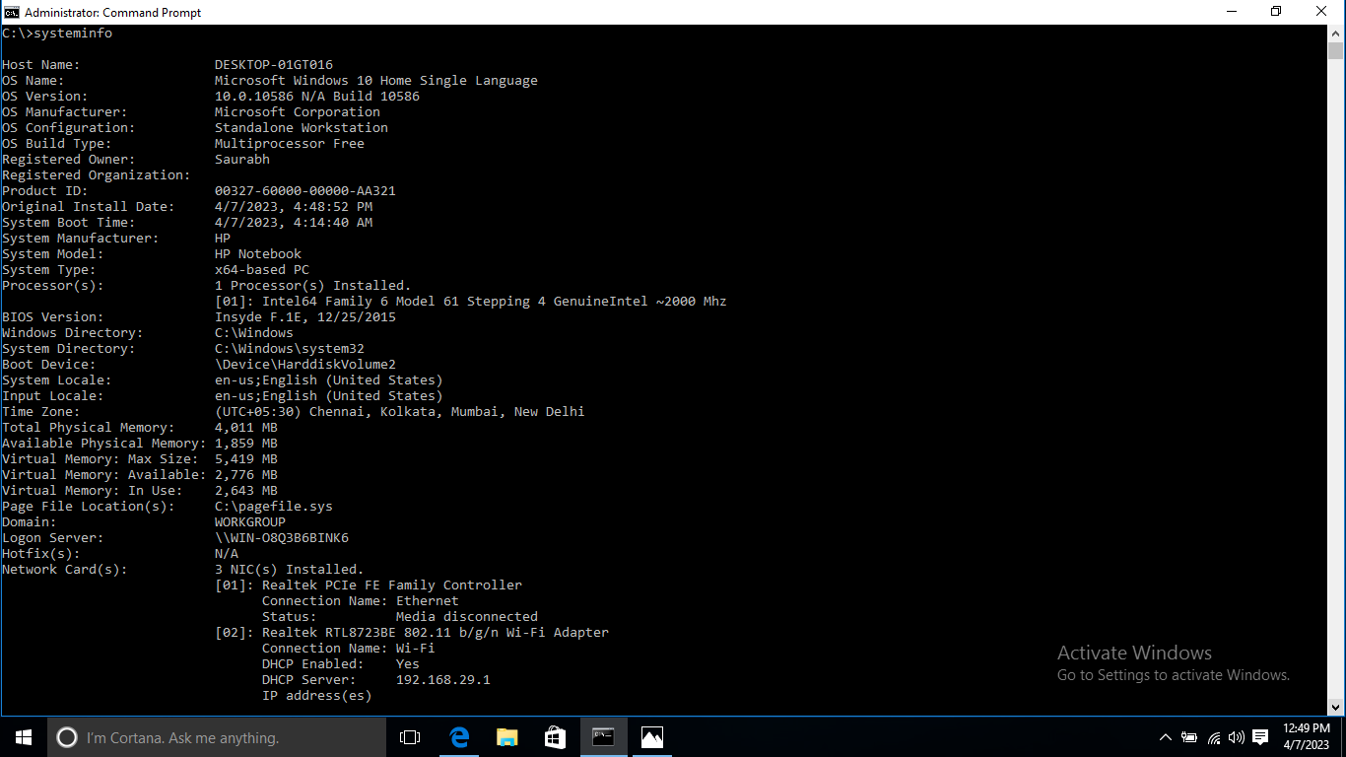Open File Explorer from the taskbar

tap(506, 737)
